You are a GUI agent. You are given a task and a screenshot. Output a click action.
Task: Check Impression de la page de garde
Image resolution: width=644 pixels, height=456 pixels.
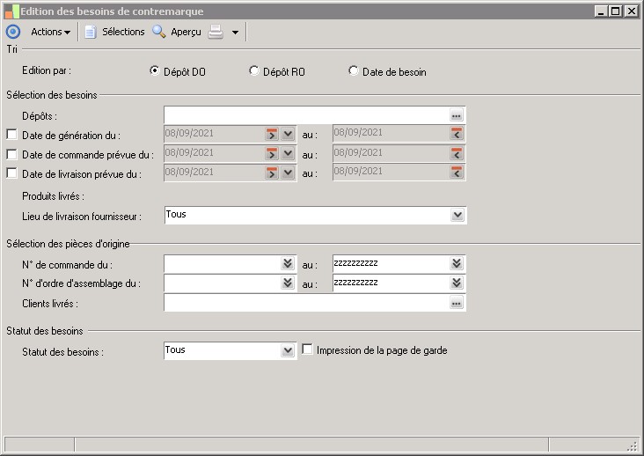[x=308, y=349]
